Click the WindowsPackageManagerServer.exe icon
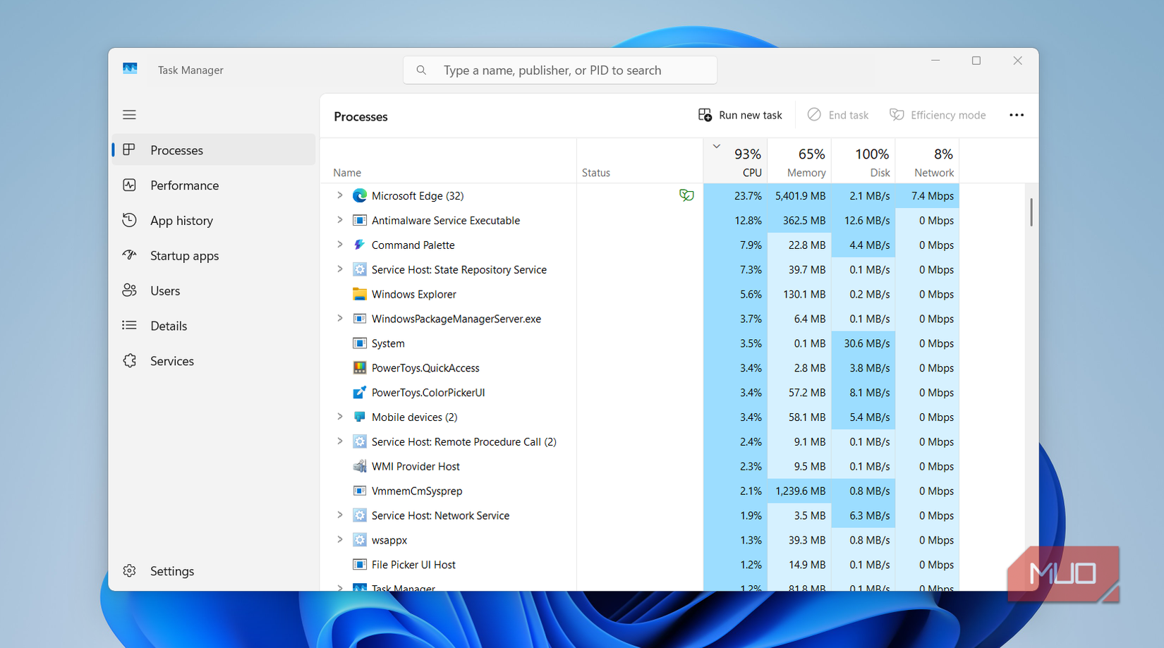The width and height of the screenshot is (1164, 648). click(360, 319)
